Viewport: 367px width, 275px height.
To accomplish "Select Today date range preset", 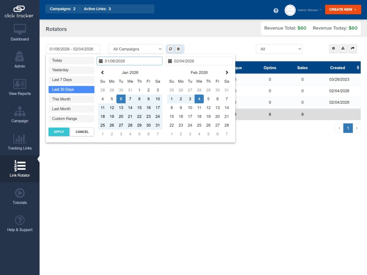I will (72, 60).
